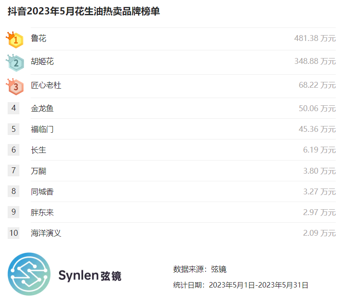This screenshot has height=301, width=343.
Task: Click the teal rank 2 crown badge
Action: pos(15,63)
